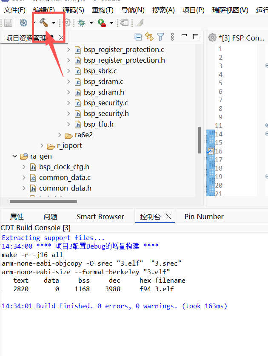Open the explorer View Menu three dots
The height and width of the screenshot is (356, 268).
pyautogui.click(x=172, y=37)
